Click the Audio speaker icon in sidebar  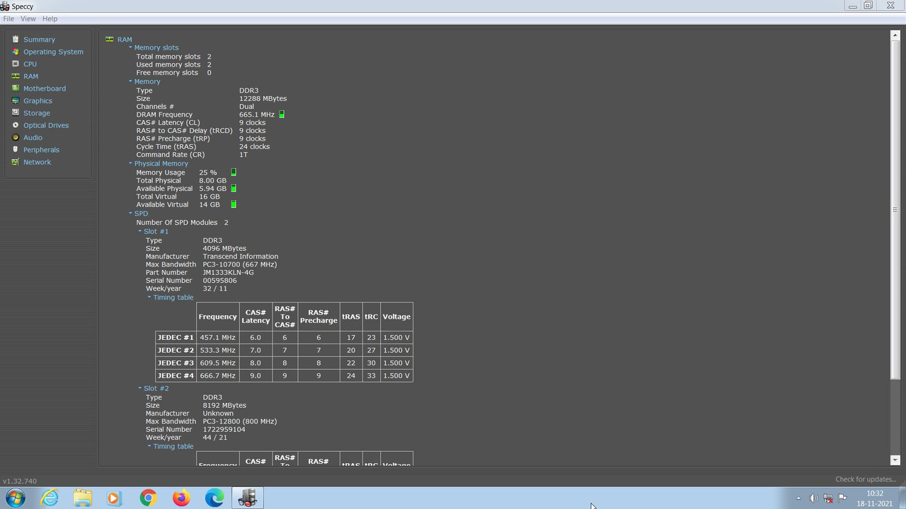coord(16,137)
